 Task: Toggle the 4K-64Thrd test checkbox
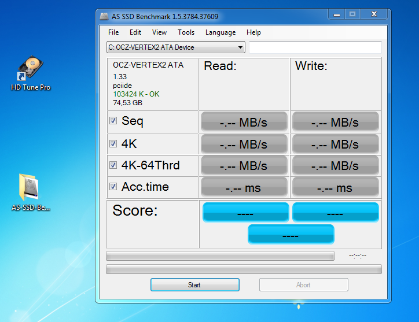113,165
